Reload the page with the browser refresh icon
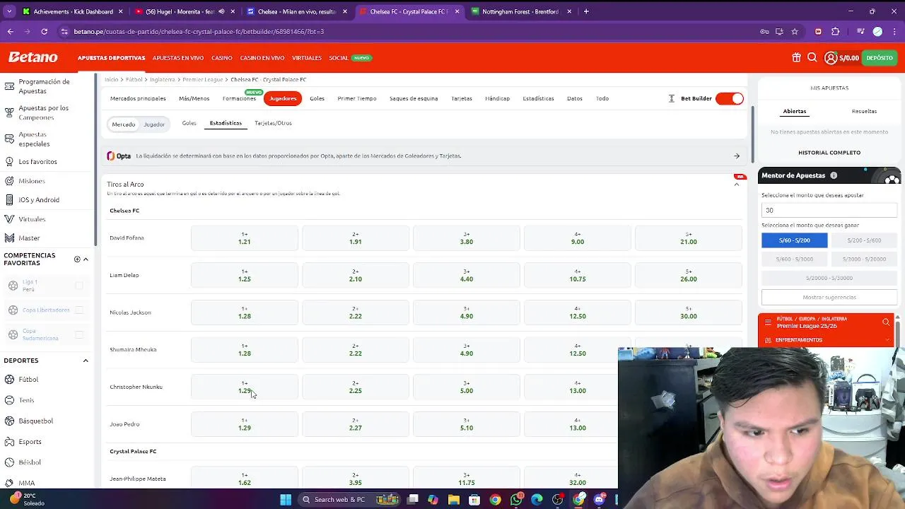905x509 pixels. click(x=44, y=31)
